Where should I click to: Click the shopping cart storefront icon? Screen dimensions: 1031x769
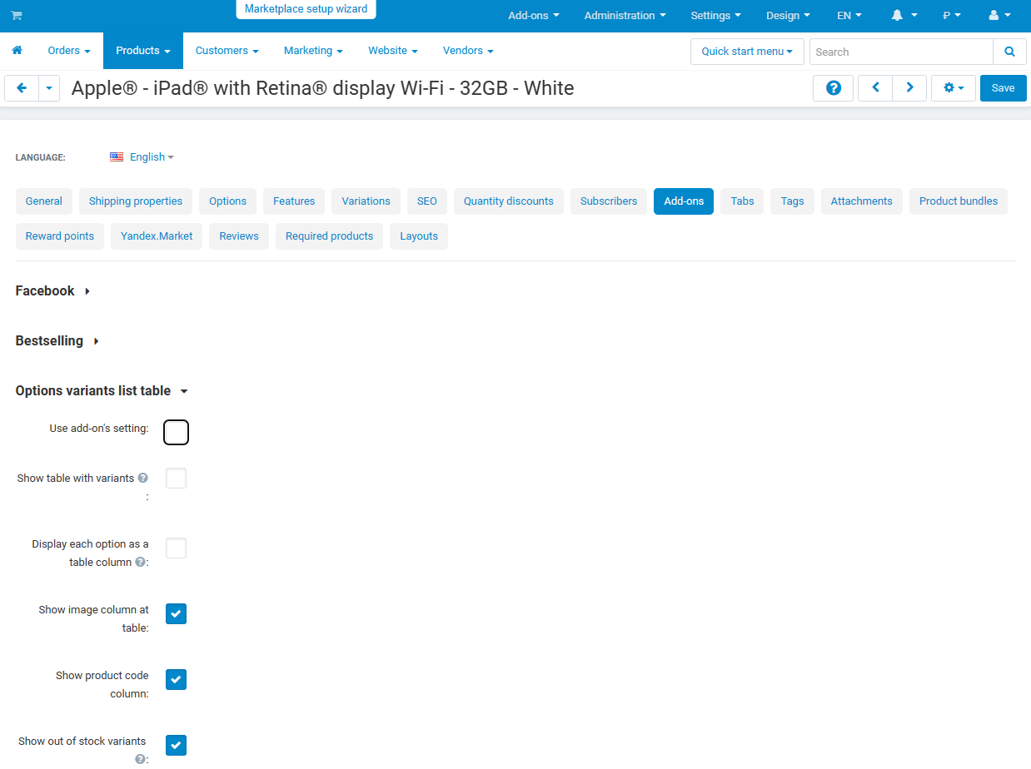tap(17, 16)
